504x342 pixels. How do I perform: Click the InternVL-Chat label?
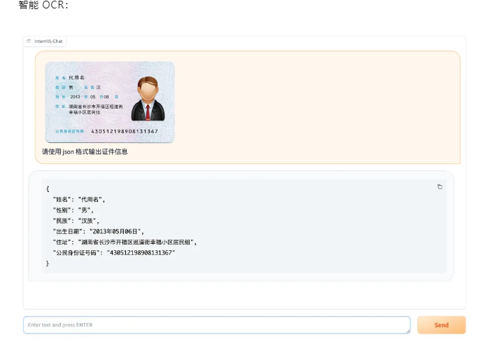[x=48, y=41]
